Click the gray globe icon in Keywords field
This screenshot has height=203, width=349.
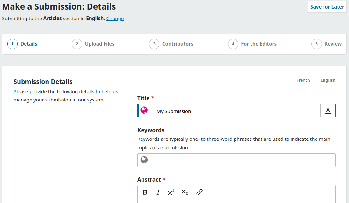[144, 160]
